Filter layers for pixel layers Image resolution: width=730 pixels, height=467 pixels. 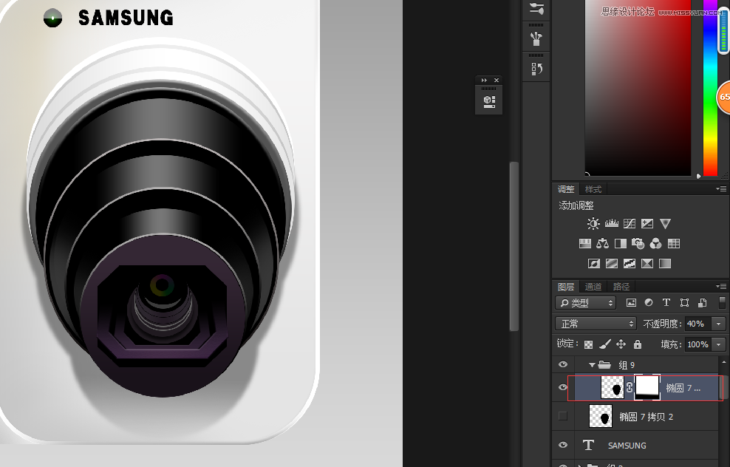(631, 303)
